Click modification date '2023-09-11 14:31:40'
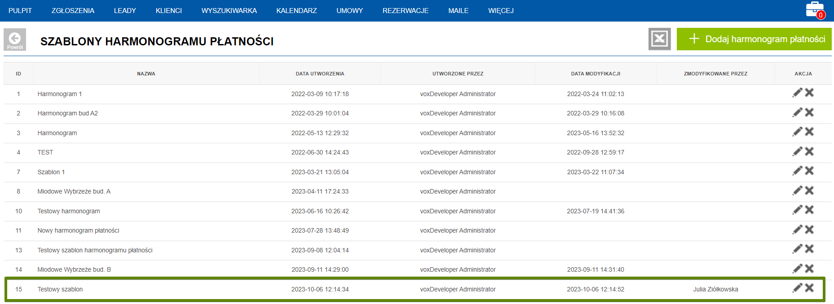The width and height of the screenshot is (834, 304). [596, 269]
